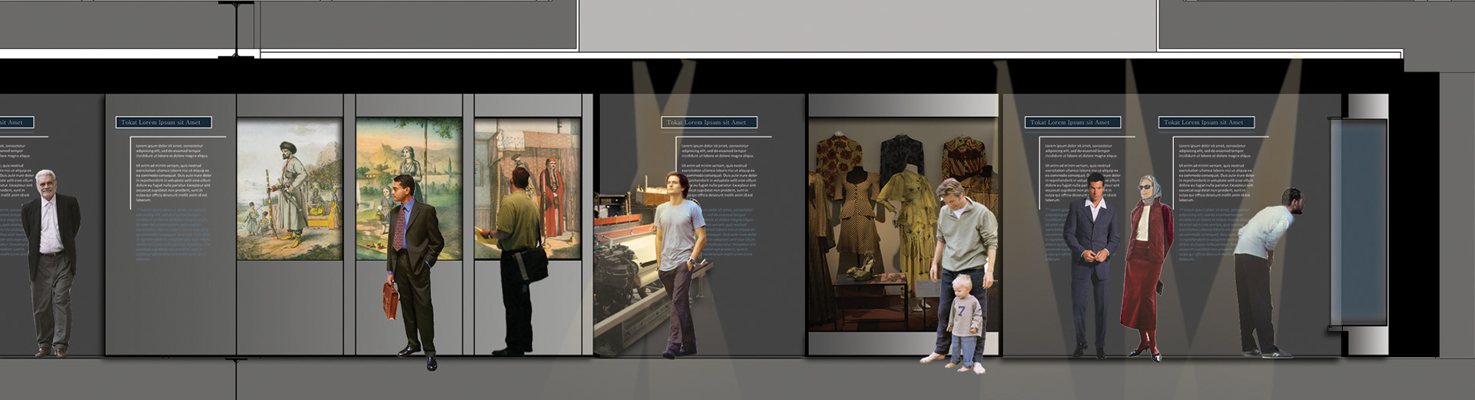Select the costume mannequin display photo
The width and height of the screenshot is (1475, 400).
(903, 224)
